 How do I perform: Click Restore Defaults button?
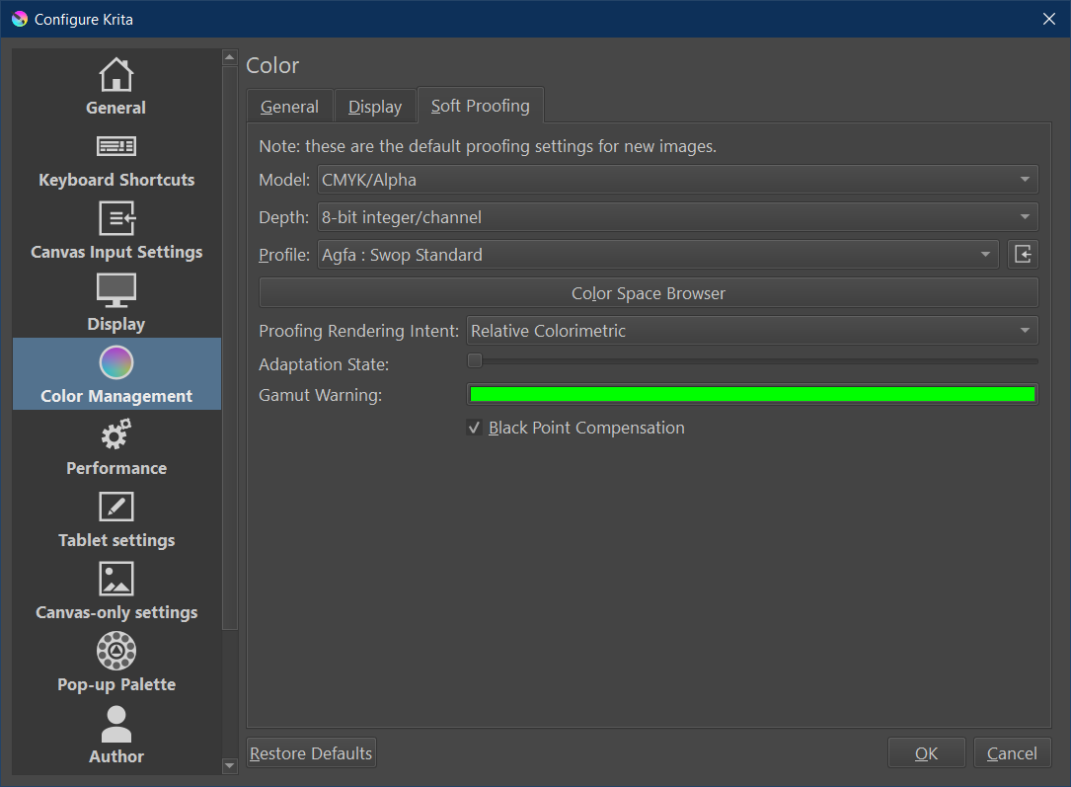311,752
